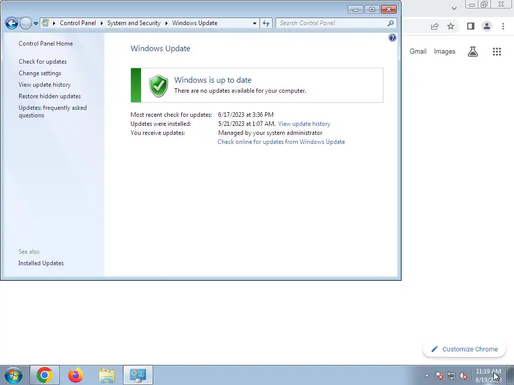Open Chrome three-dot menu
The image size is (514, 385).
[503, 26]
